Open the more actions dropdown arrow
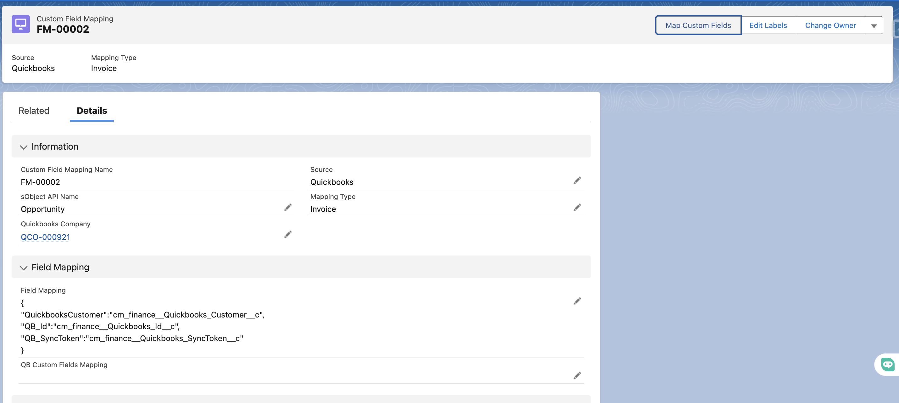This screenshot has width=899, height=403. click(874, 25)
